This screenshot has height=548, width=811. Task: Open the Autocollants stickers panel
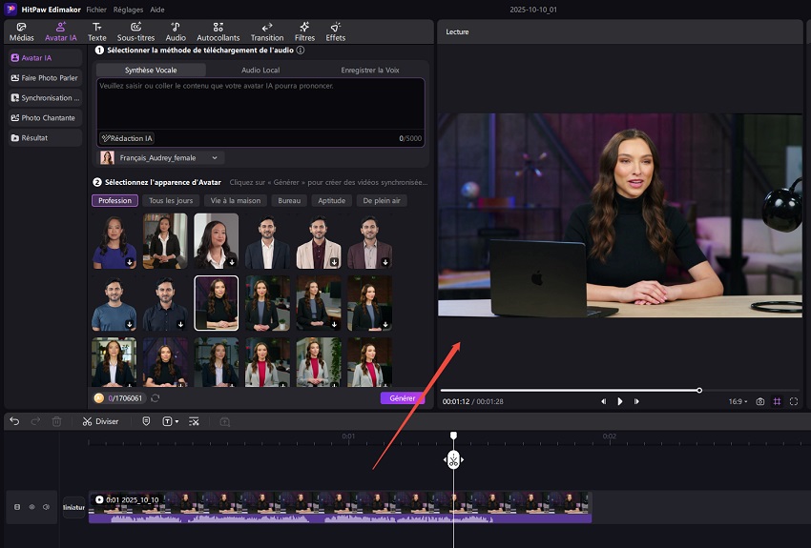pos(218,31)
